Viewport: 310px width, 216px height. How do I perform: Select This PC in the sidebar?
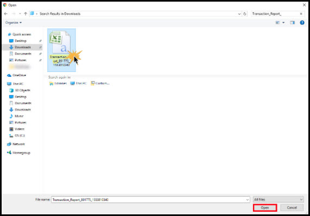pos(15,84)
